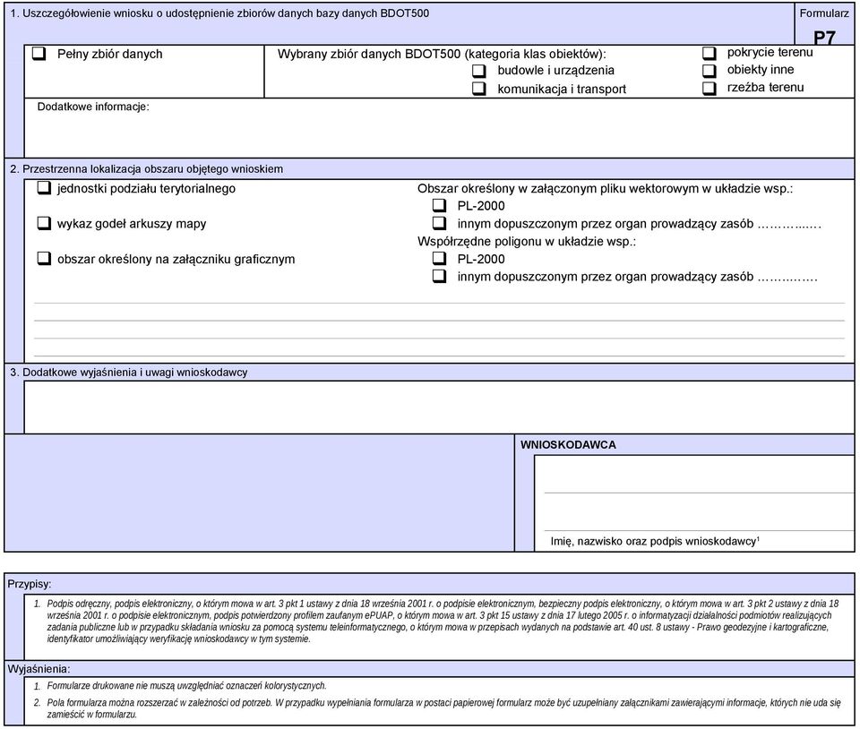Click heading '2. Przestrzenna lokalizacja obszaru'

pos(146,169)
